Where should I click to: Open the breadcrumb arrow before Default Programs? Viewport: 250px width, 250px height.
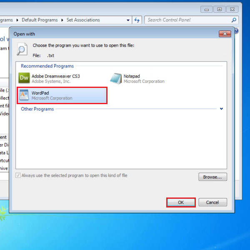coord(17,20)
